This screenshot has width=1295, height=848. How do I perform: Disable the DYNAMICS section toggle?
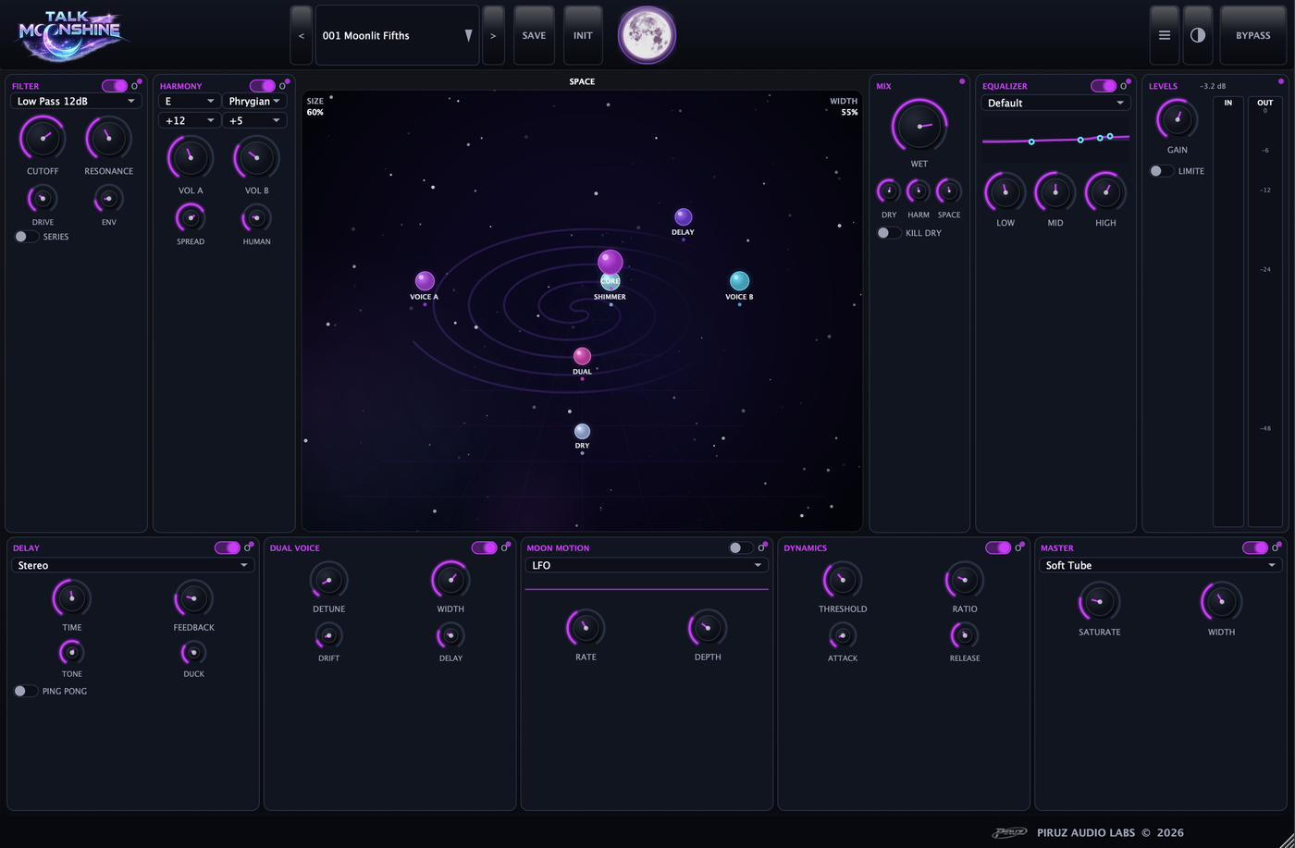(x=998, y=547)
